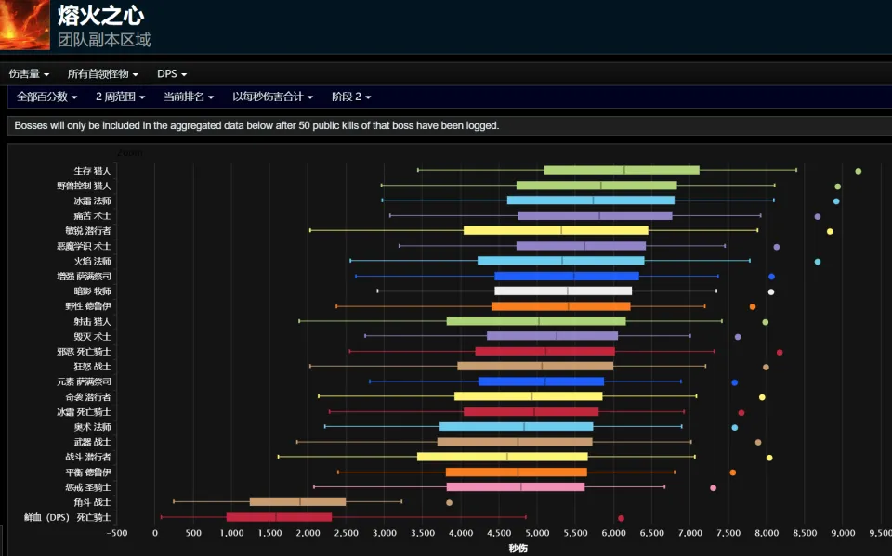
Task: Expand the 所有首领怪物 boss selector
Action: point(102,73)
